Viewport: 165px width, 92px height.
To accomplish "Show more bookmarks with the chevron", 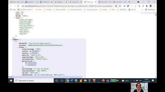I will point(142,10).
